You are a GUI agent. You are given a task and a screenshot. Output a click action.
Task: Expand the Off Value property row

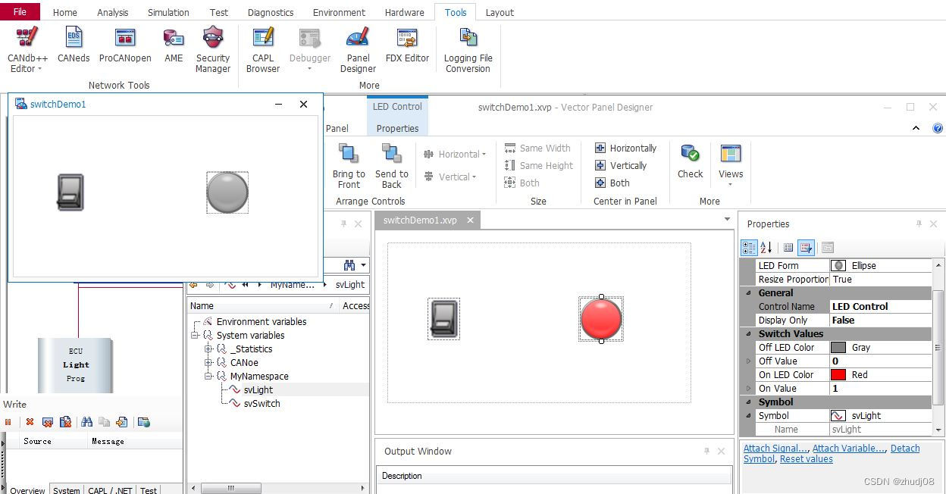tap(749, 361)
